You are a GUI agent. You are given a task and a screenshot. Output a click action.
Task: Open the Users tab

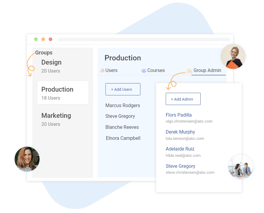pos(111,71)
